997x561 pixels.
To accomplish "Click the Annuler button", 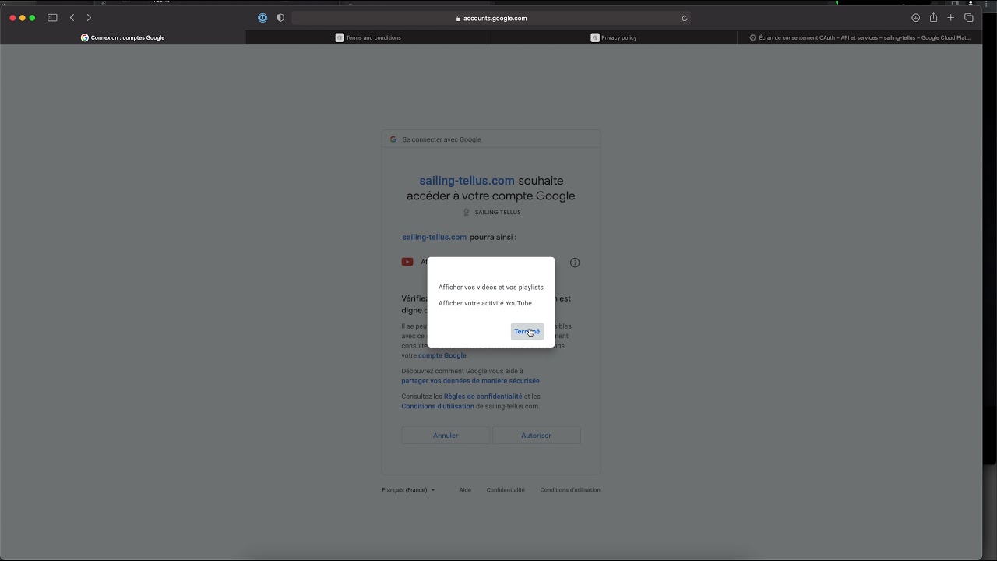I will [446, 436].
